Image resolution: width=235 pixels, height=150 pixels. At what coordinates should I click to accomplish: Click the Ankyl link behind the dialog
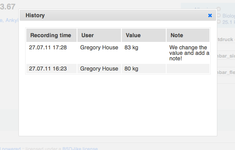point(12,20)
